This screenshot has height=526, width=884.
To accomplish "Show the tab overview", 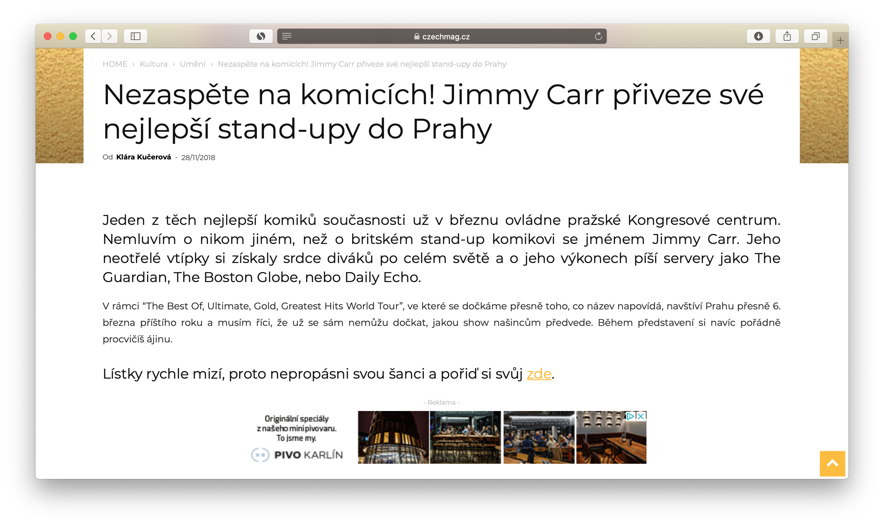I will pos(816,36).
